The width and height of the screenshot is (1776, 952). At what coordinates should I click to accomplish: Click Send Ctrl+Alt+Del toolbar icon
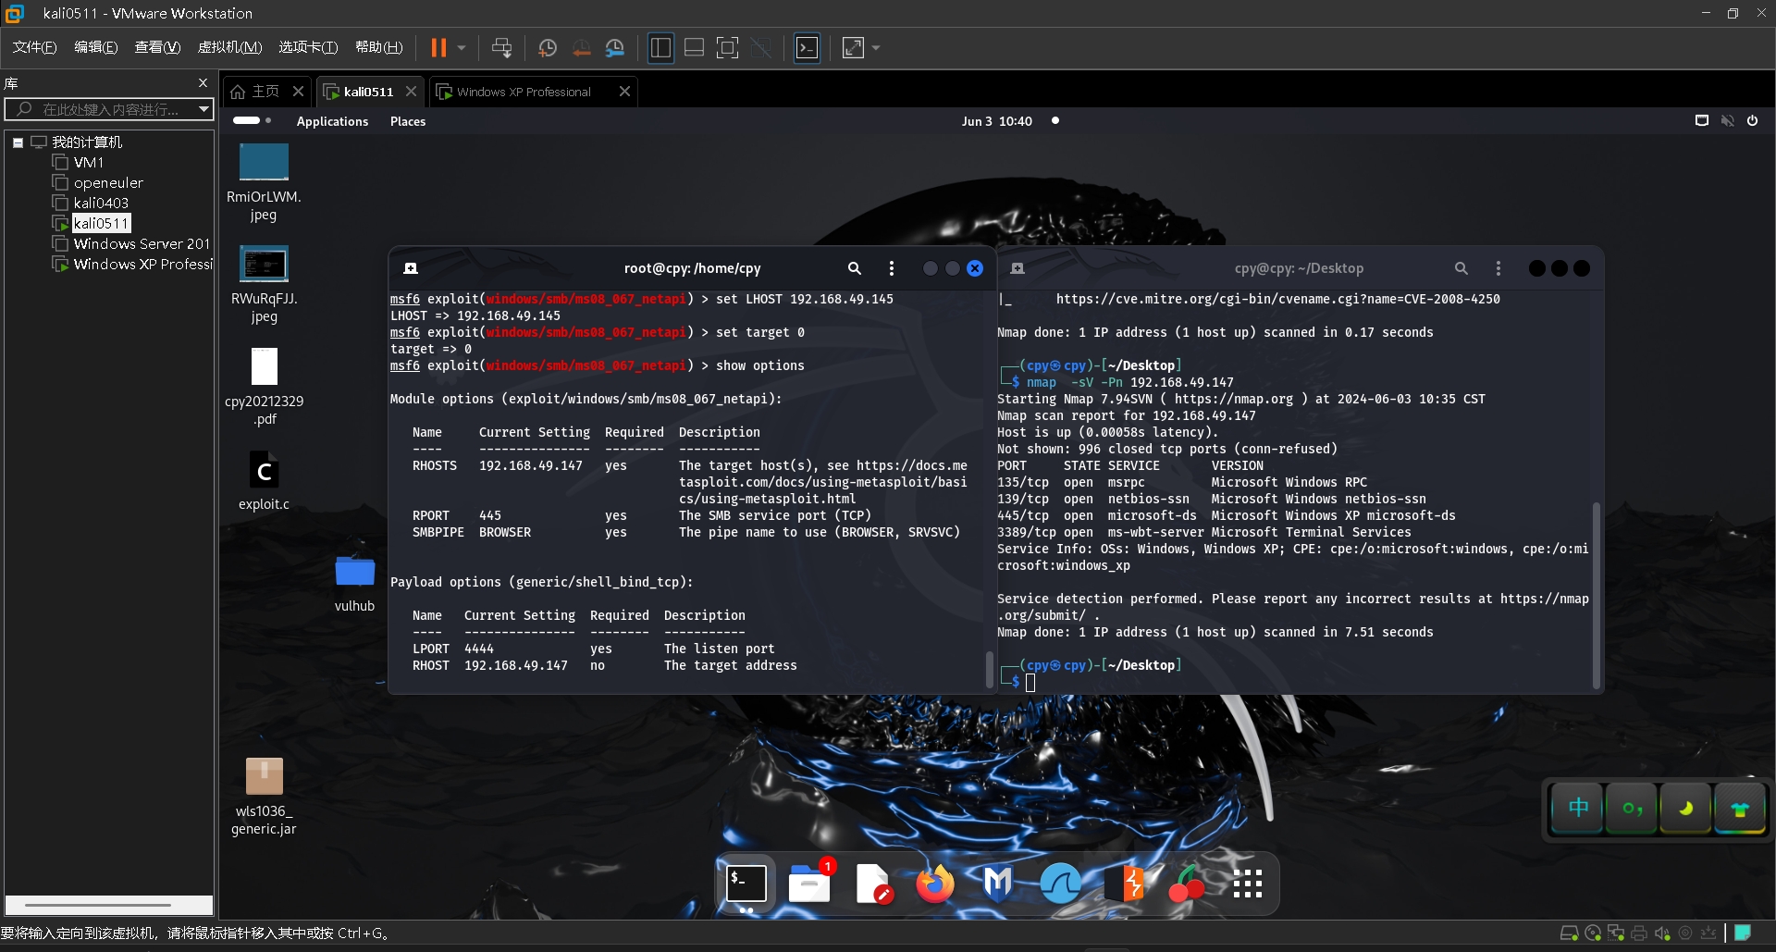coord(501,47)
